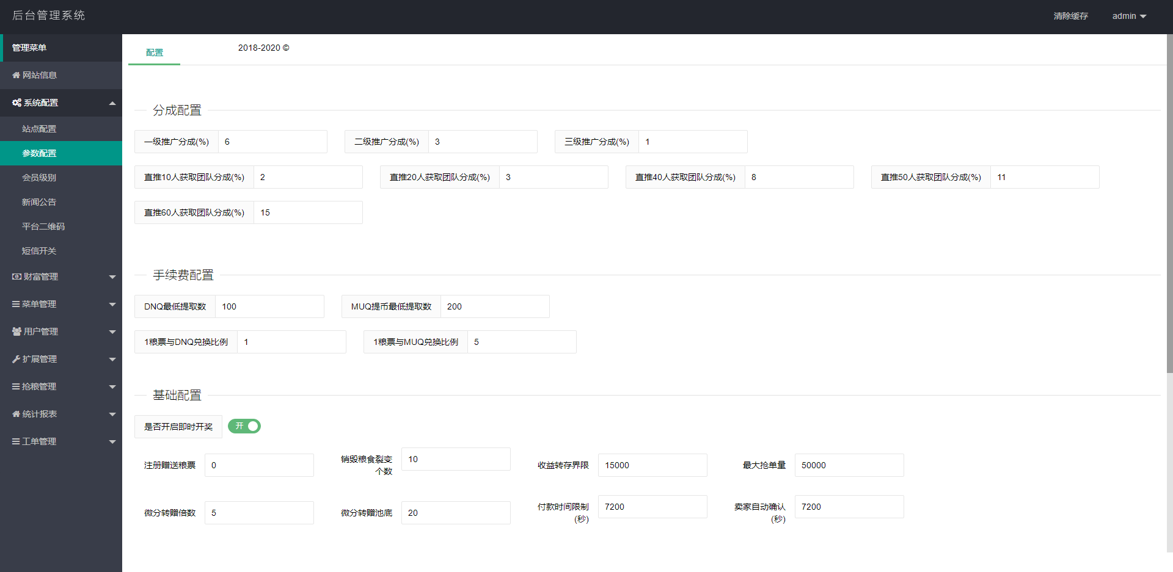This screenshot has height=572, width=1173.
Task: Open the admin account dropdown
Action: tap(1129, 16)
